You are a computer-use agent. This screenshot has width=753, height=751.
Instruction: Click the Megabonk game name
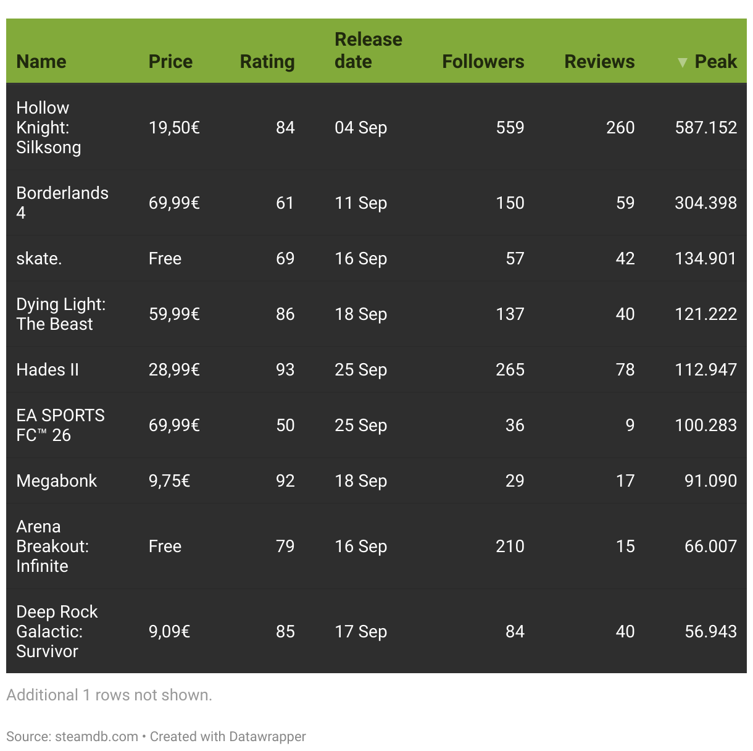pos(57,480)
